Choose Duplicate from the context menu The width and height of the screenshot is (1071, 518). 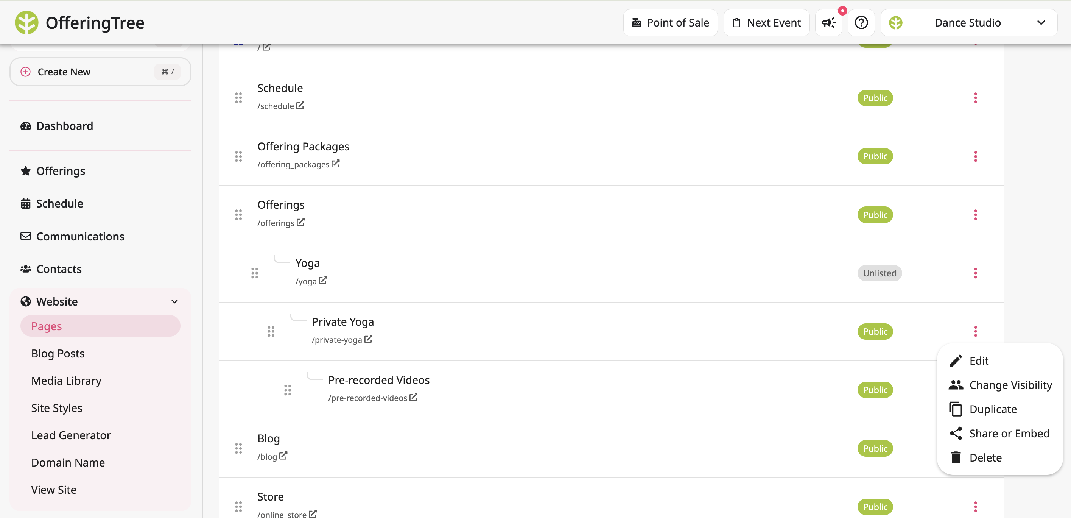pyautogui.click(x=1000, y=409)
